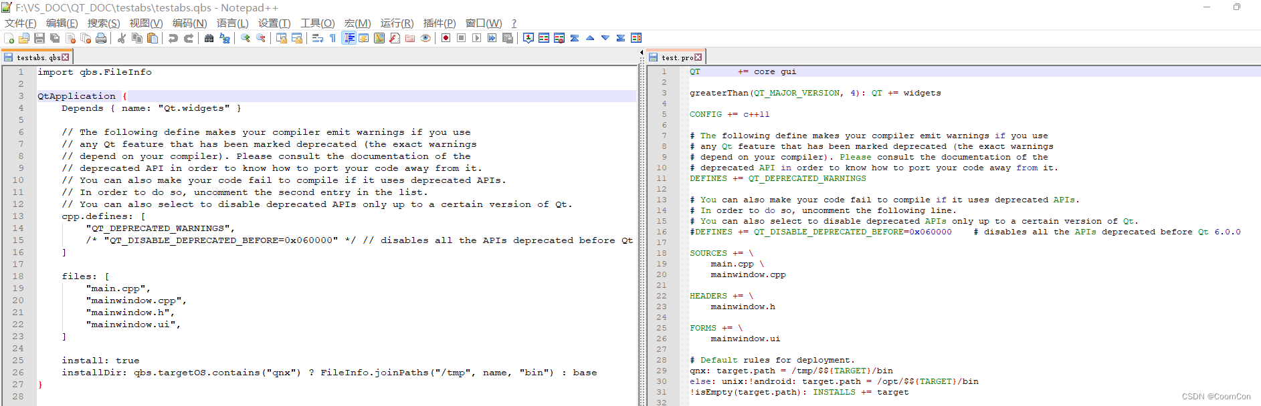This screenshot has height=406, width=1261.
Task: Open the 运行(R) menu
Action: point(397,23)
